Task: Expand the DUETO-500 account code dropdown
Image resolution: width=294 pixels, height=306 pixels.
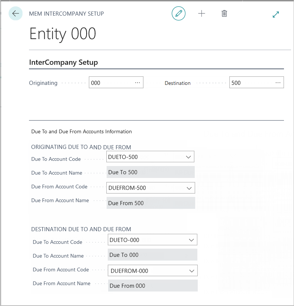Action: pos(188,157)
